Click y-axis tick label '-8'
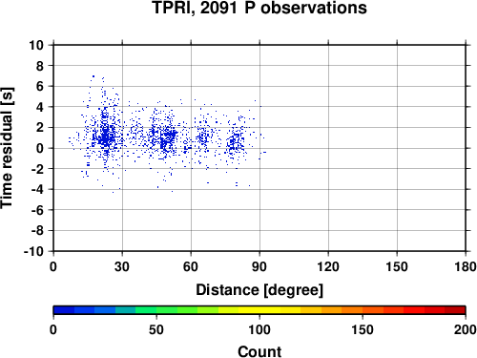477x358 pixels. 37,231
